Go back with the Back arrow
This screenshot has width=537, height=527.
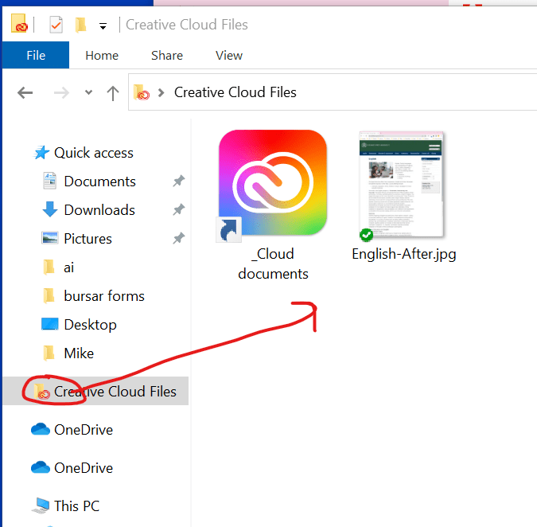[25, 92]
